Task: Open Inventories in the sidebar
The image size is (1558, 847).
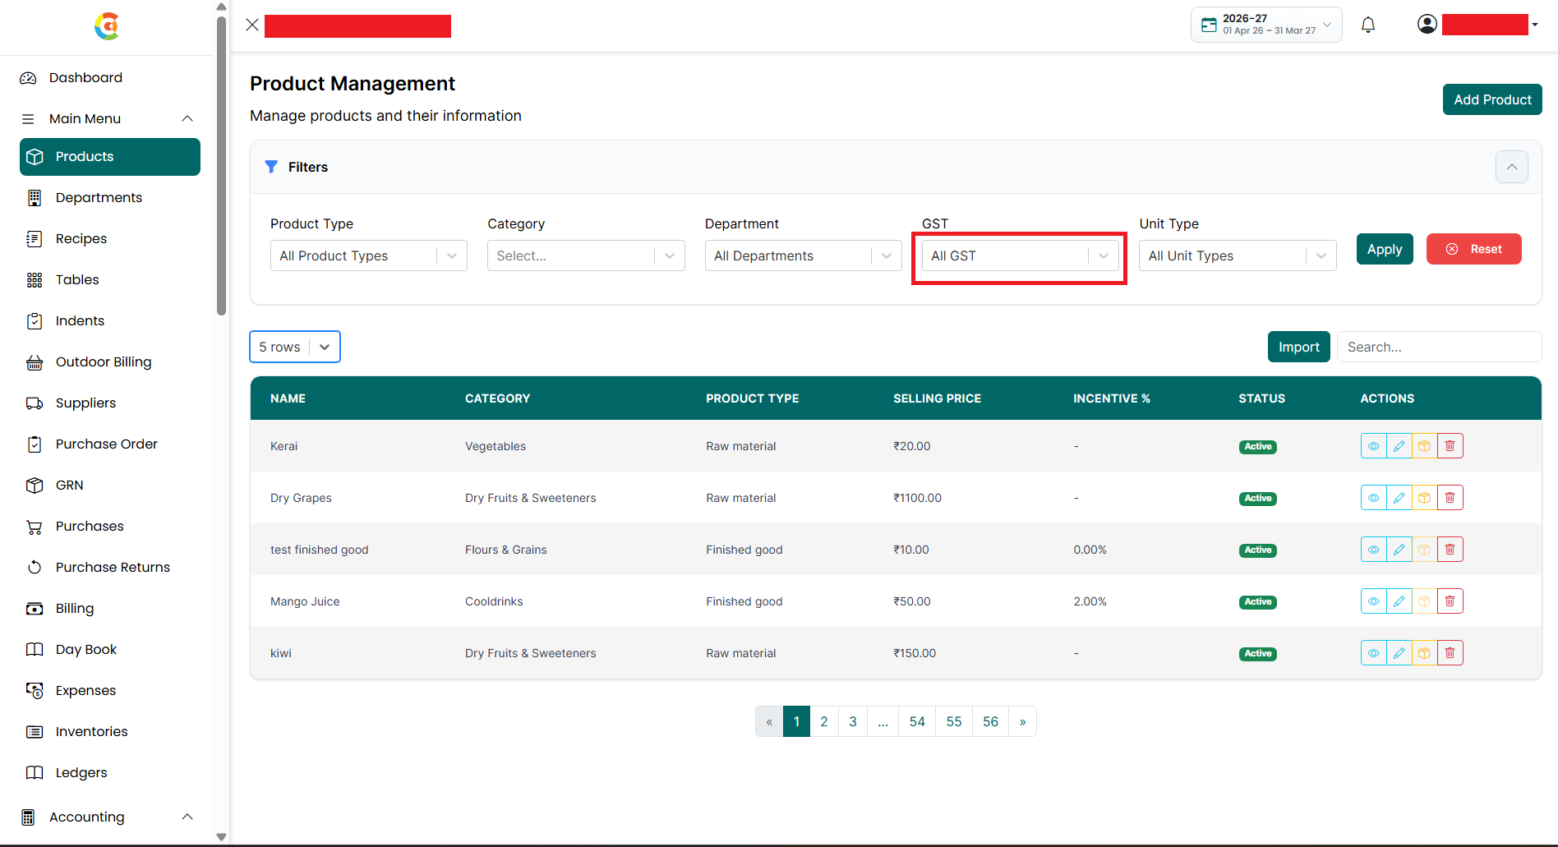Action: pos(110,731)
